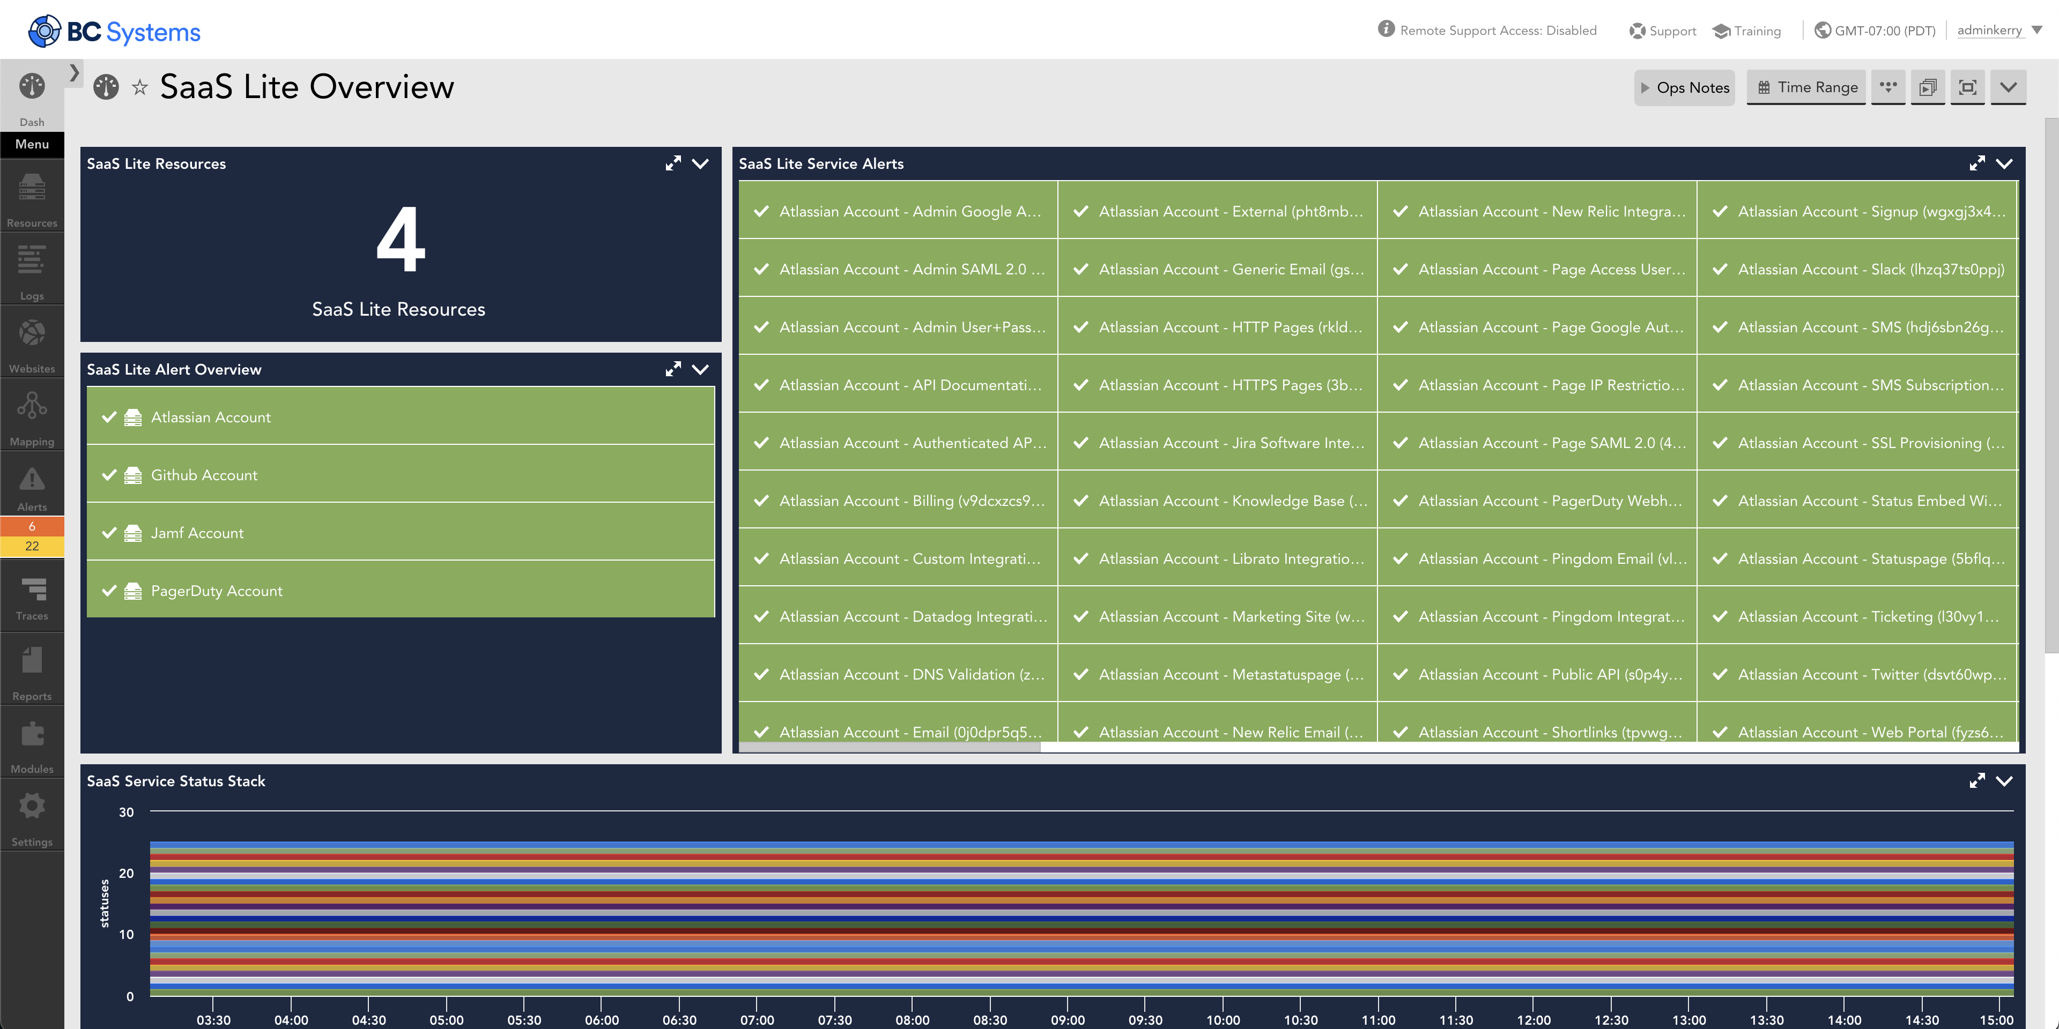Open the SaaS Lite Alert Overview widget dropdown
This screenshot has height=1029, width=2059.
700,369
